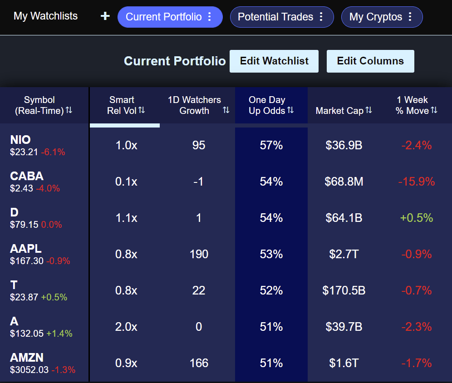Sort by Smart Rel Vol arrows
This screenshot has width=452, height=383.
(x=142, y=110)
